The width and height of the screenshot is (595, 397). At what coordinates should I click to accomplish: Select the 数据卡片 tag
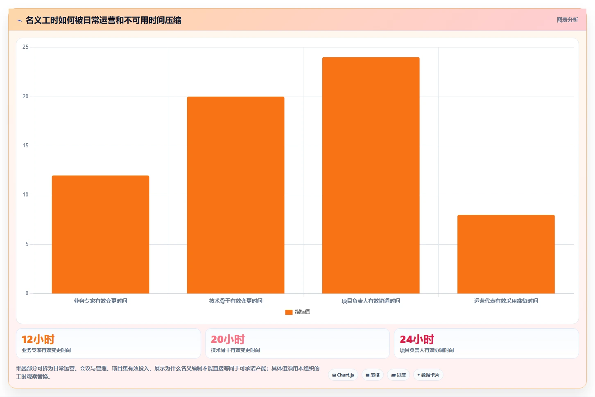(x=428, y=375)
